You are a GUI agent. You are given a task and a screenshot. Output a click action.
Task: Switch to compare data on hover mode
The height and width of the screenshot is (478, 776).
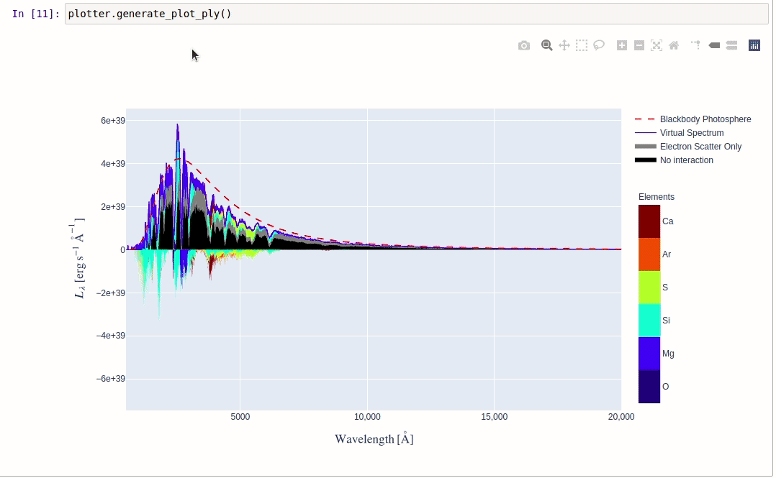732,45
